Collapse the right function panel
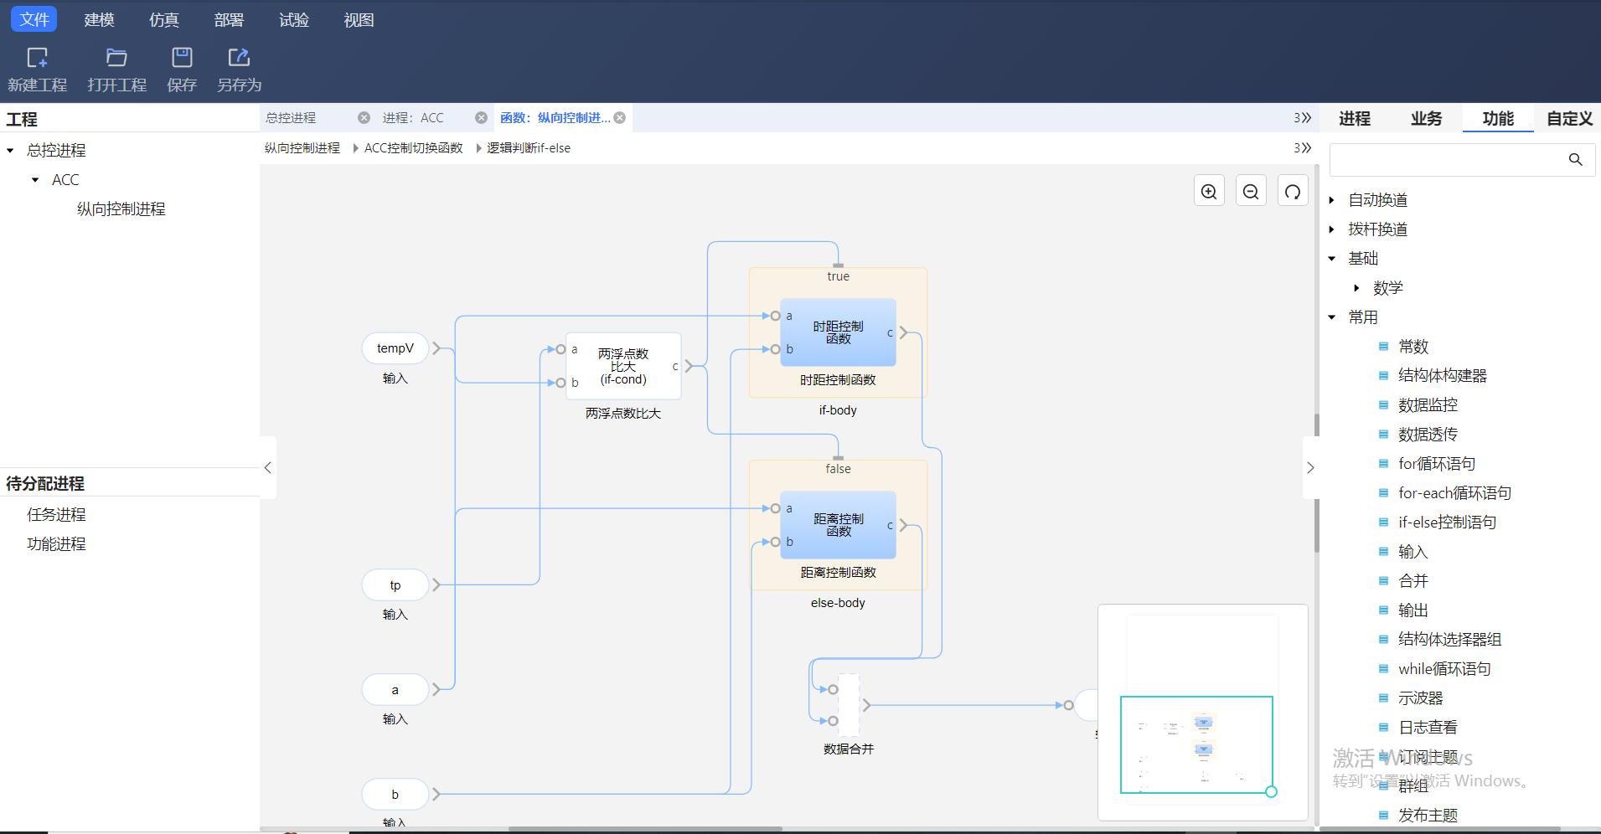 [1310, 467]
